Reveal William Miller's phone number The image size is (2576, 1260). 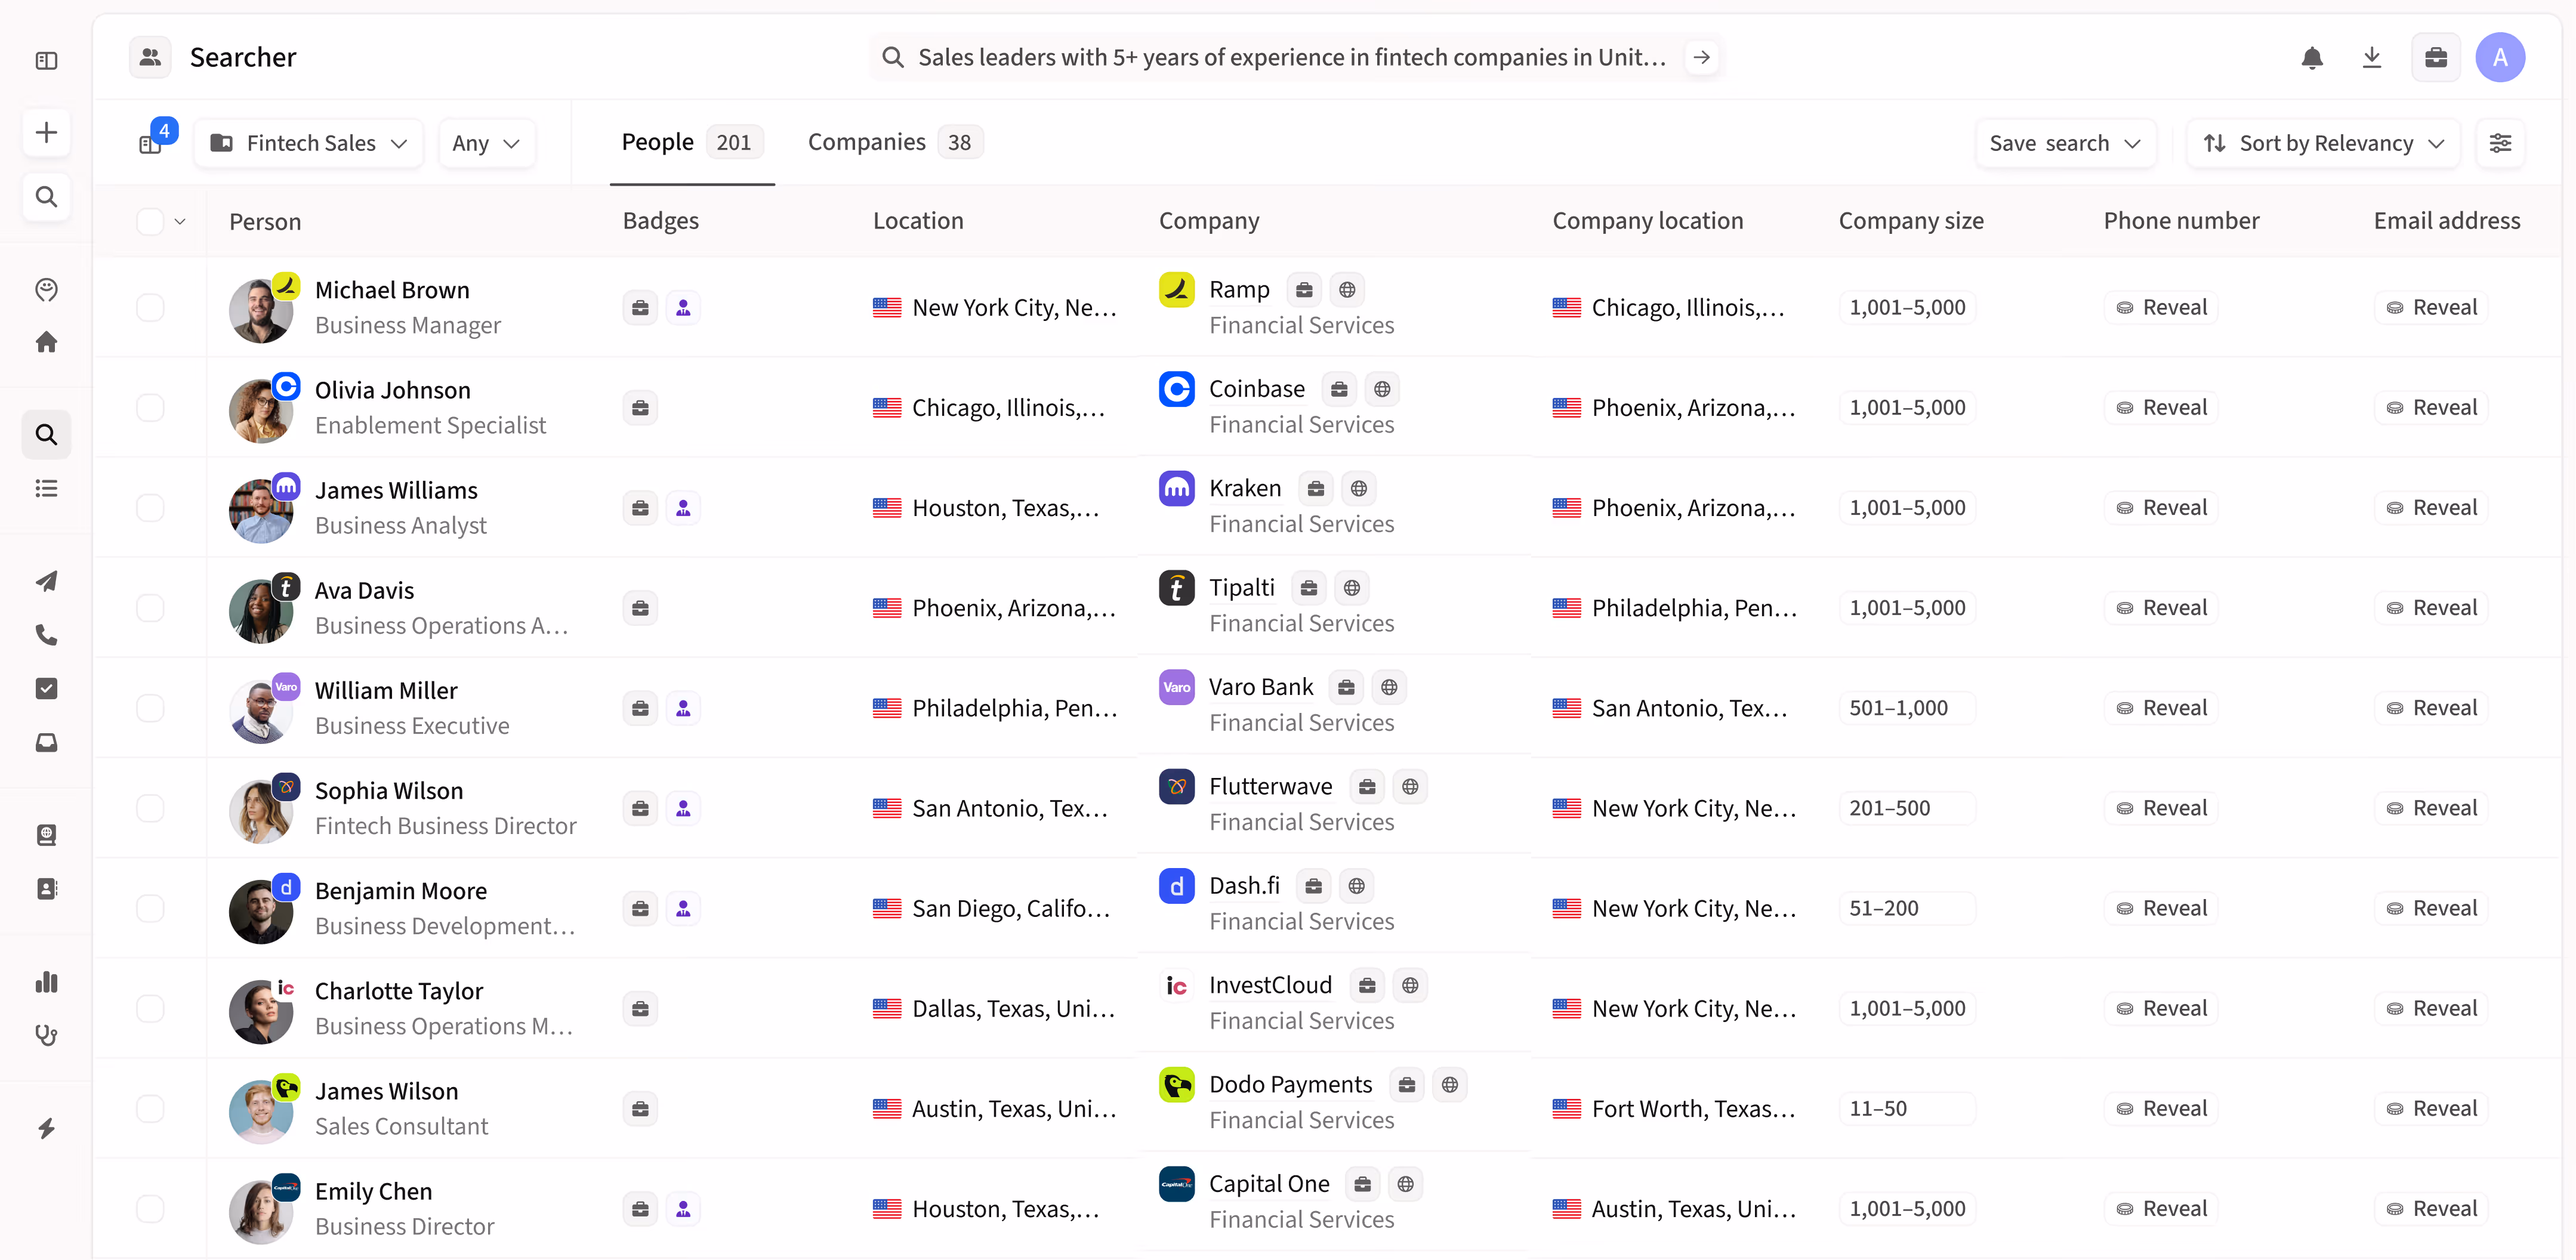(2160, 708)
